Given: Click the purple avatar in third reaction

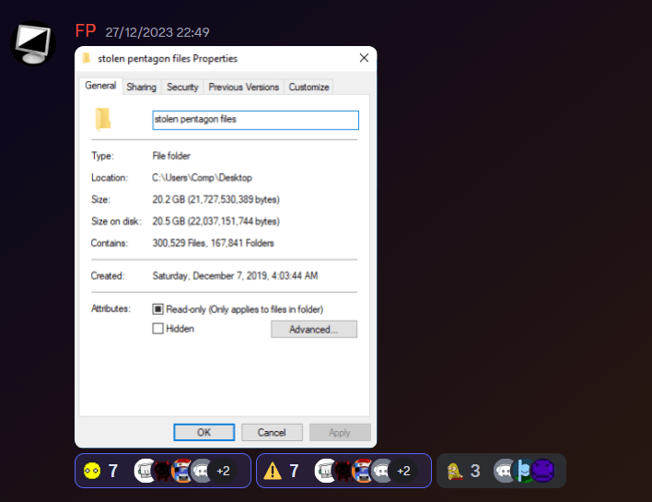Looking at the screenshot, I should click(x=543, y=471).
